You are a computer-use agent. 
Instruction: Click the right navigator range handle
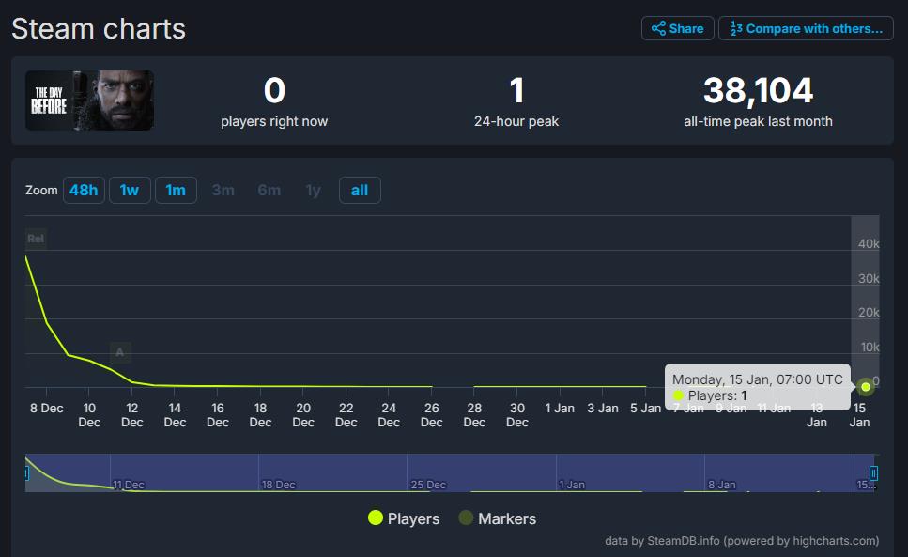coord(873,473)
